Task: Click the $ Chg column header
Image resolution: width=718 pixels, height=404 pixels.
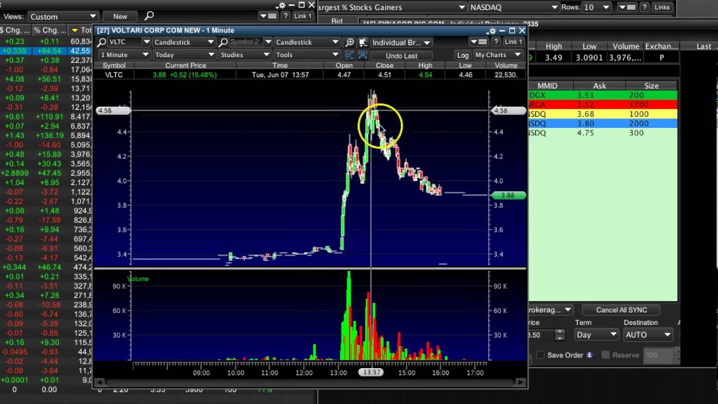Action: [x=15, y=30]
